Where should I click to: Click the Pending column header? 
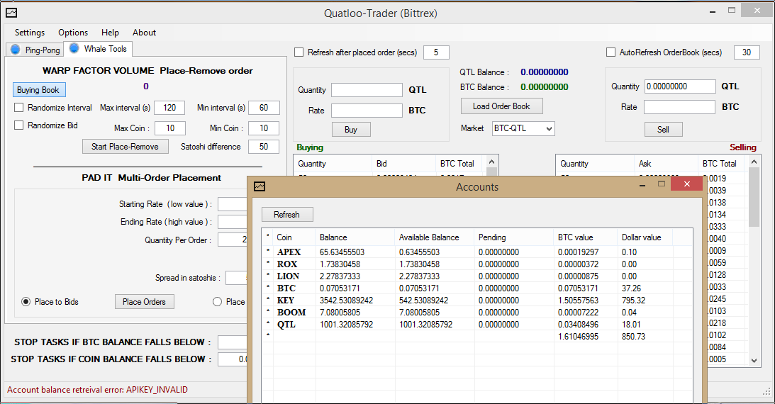tap(514, 237)
